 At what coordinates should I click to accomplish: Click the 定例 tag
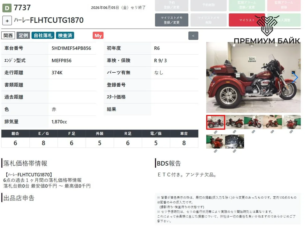tap(23, 36)
